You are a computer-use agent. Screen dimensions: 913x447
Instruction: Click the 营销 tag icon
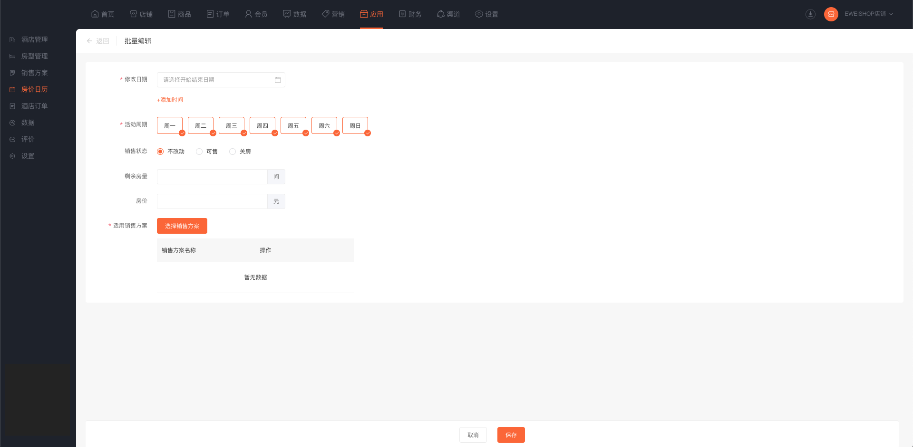[x=325, y=14]
